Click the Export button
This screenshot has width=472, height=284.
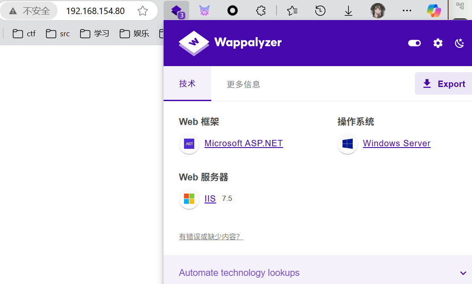443,84
